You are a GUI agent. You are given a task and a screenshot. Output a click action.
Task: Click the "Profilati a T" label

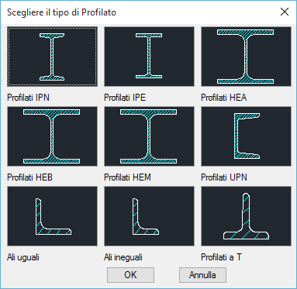click(221, 257)
